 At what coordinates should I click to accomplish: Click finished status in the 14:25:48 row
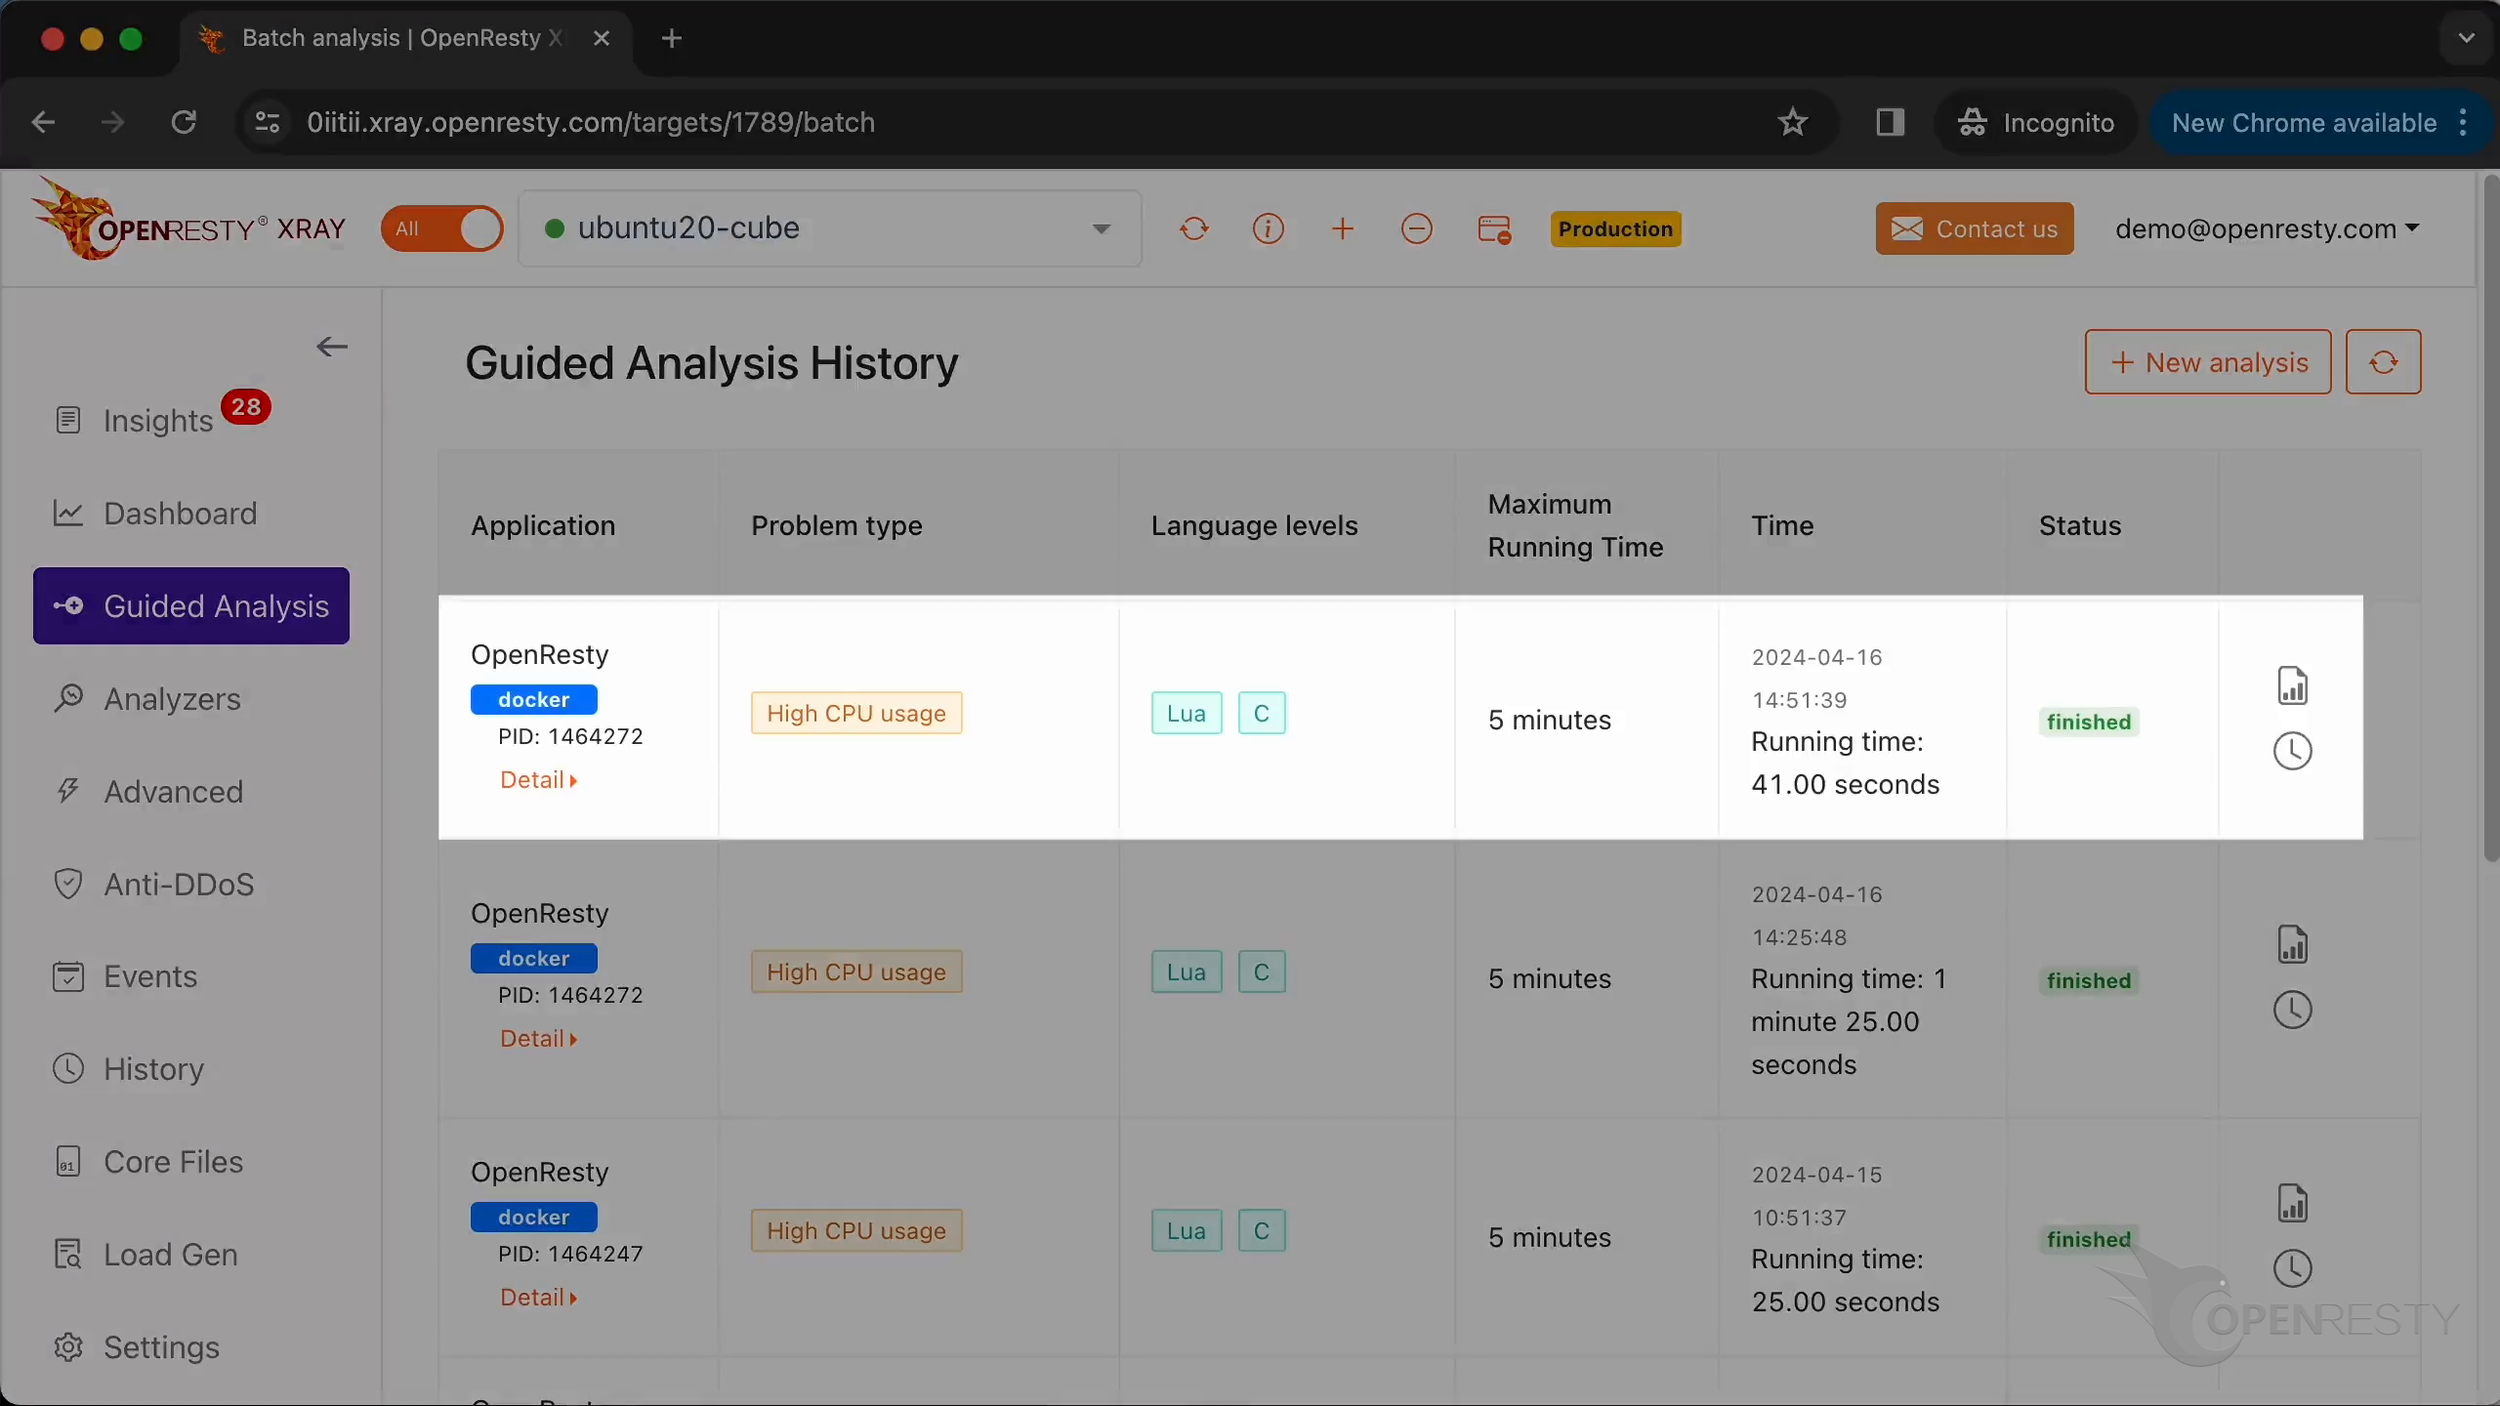pyautogui.click(x=2089, y=981)
